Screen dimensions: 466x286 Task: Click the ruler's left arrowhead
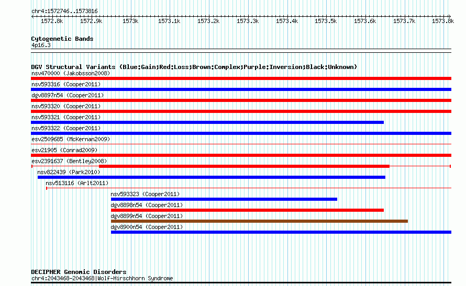point(32,17)
